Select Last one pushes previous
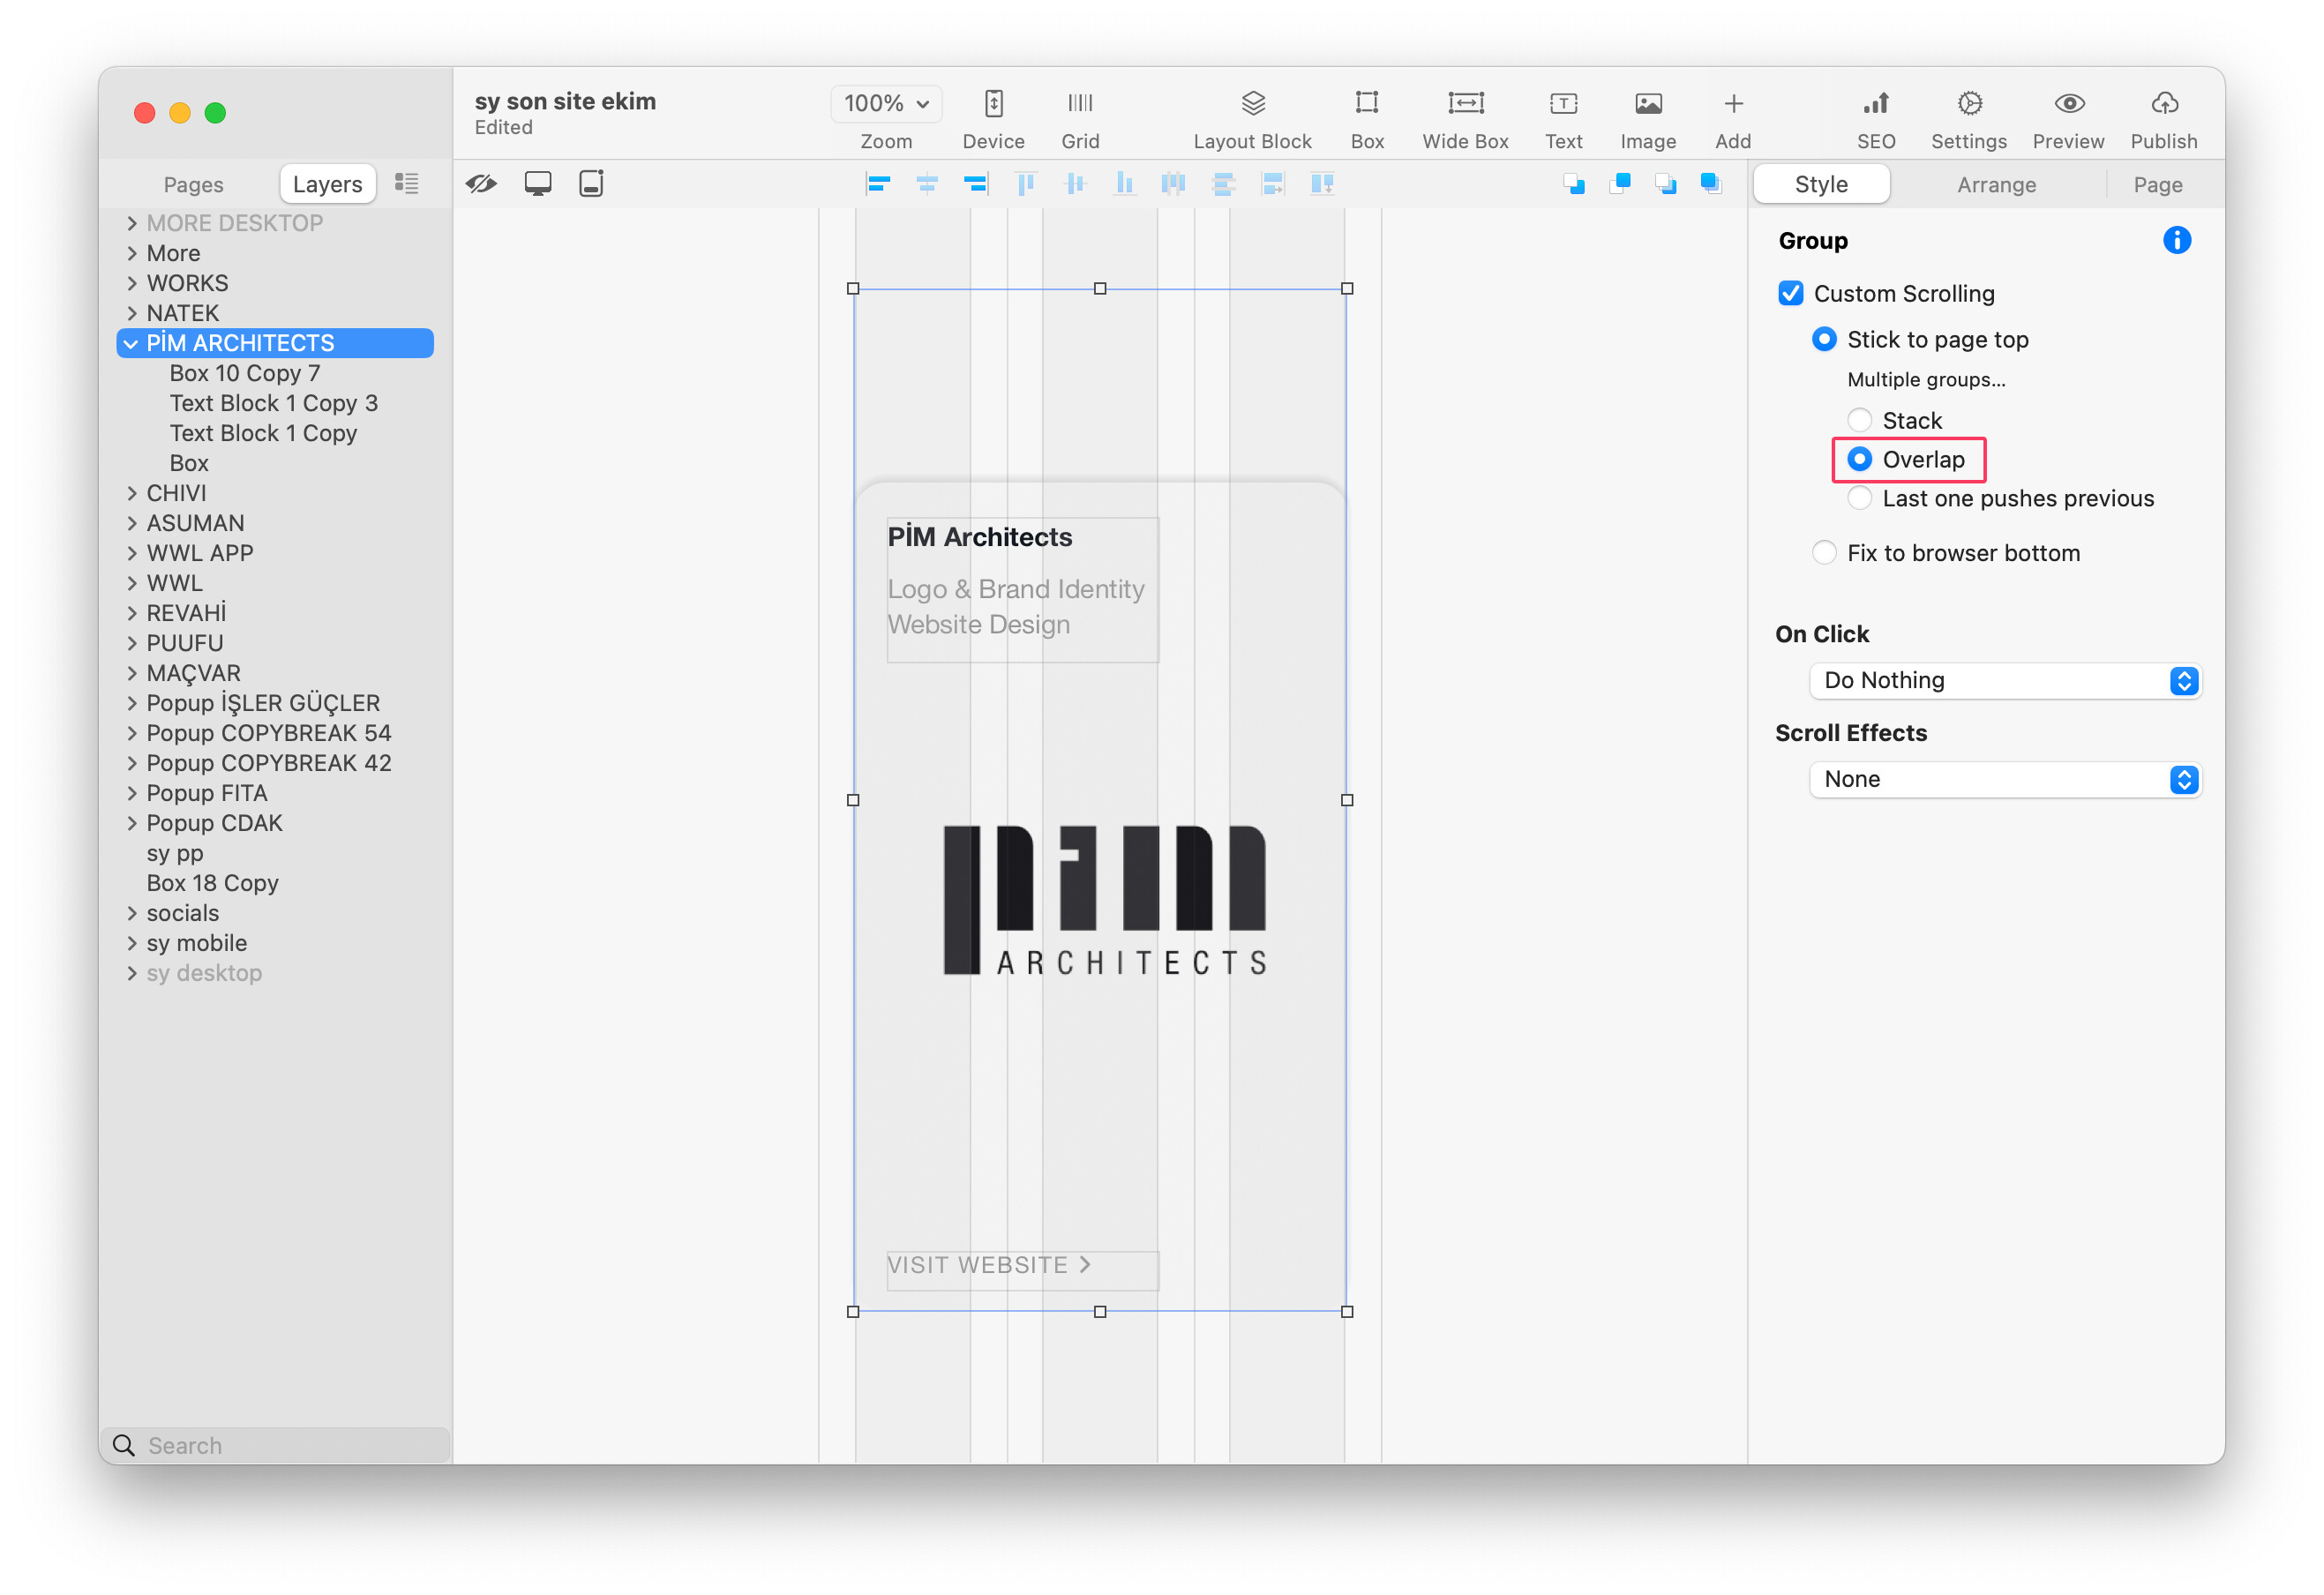The height and width of the screenshot is (1595, 2324). point(1859,498)
